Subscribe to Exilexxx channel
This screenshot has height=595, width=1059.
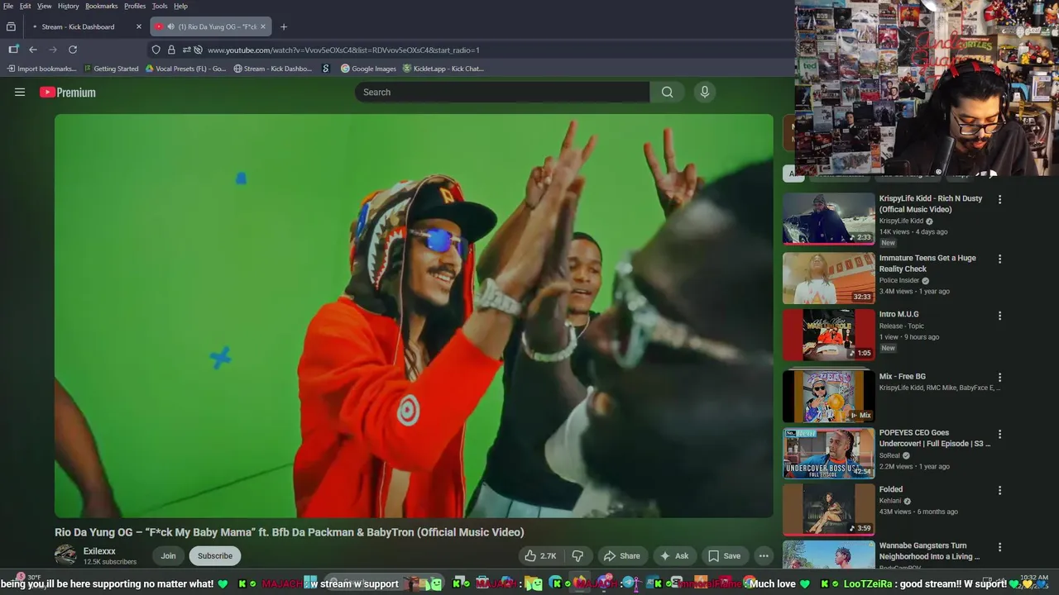click(215, 556)
